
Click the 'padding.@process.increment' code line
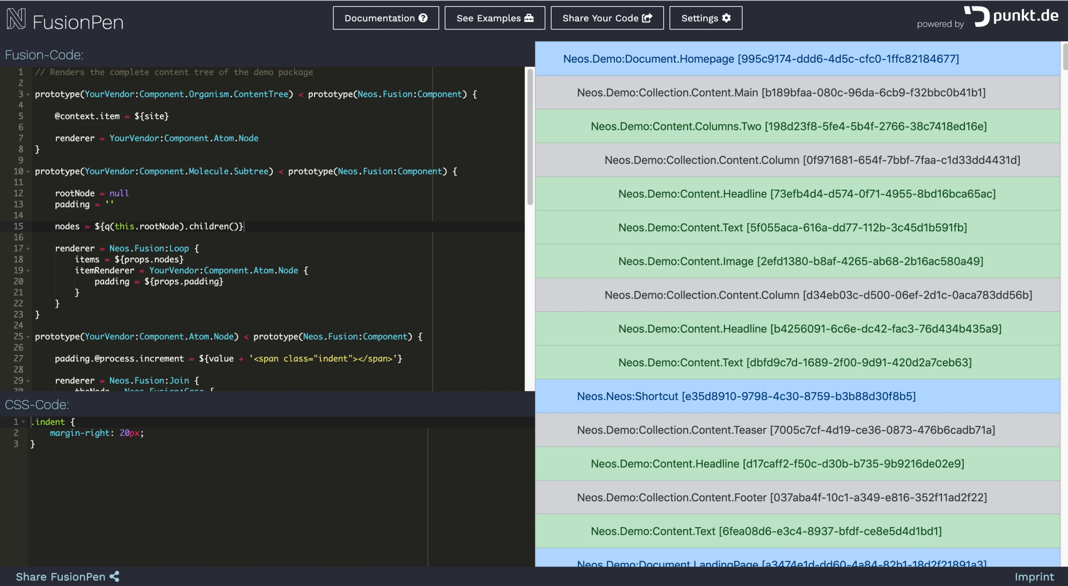point(229,358)
